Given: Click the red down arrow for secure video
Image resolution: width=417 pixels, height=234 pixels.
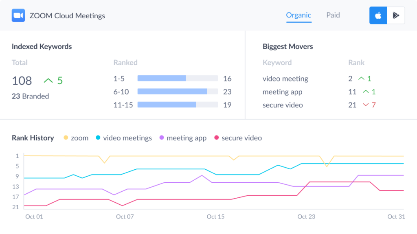Looking at the screenshot, I should [366, 105].
